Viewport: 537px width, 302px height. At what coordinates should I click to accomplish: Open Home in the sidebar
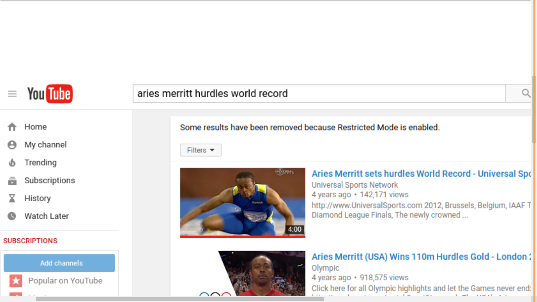(35, 127)
